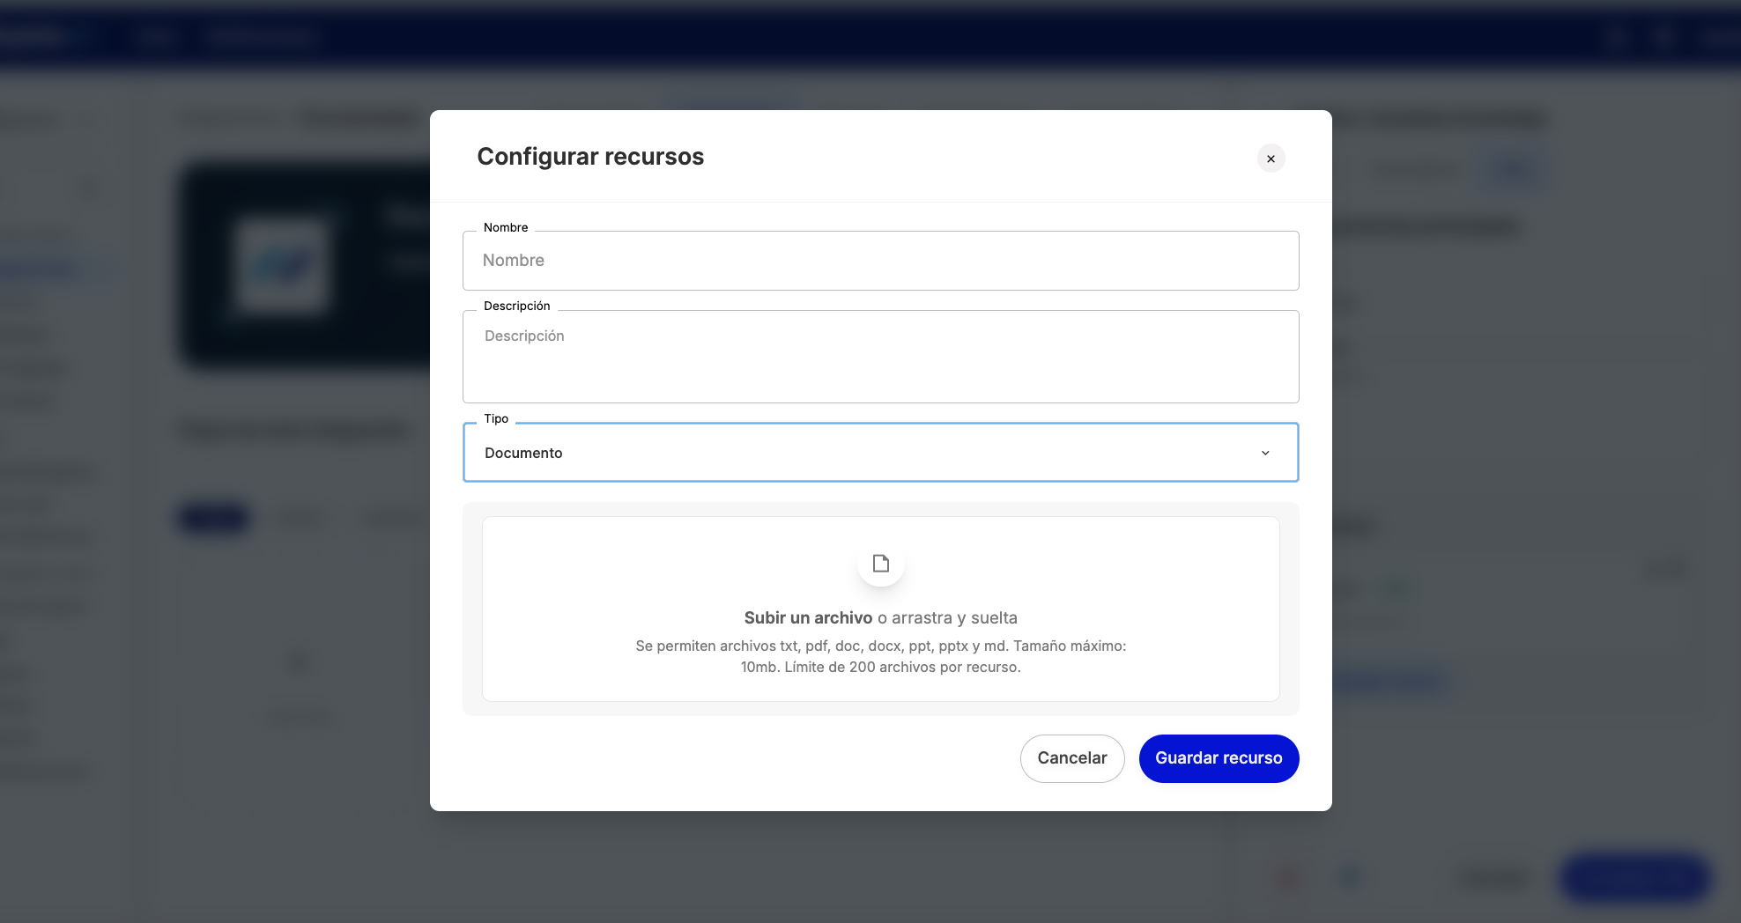Click the document upload icon
1741x923 pixels.
pos(880,564)
